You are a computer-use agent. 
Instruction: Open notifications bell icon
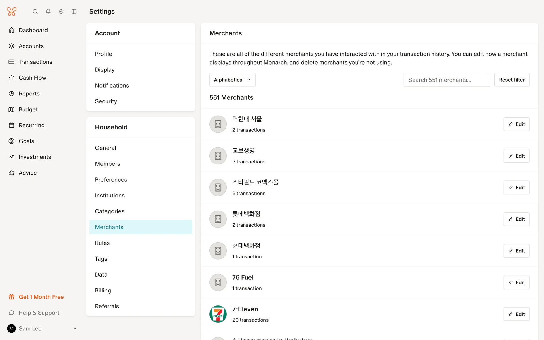[x=48, y=12]
